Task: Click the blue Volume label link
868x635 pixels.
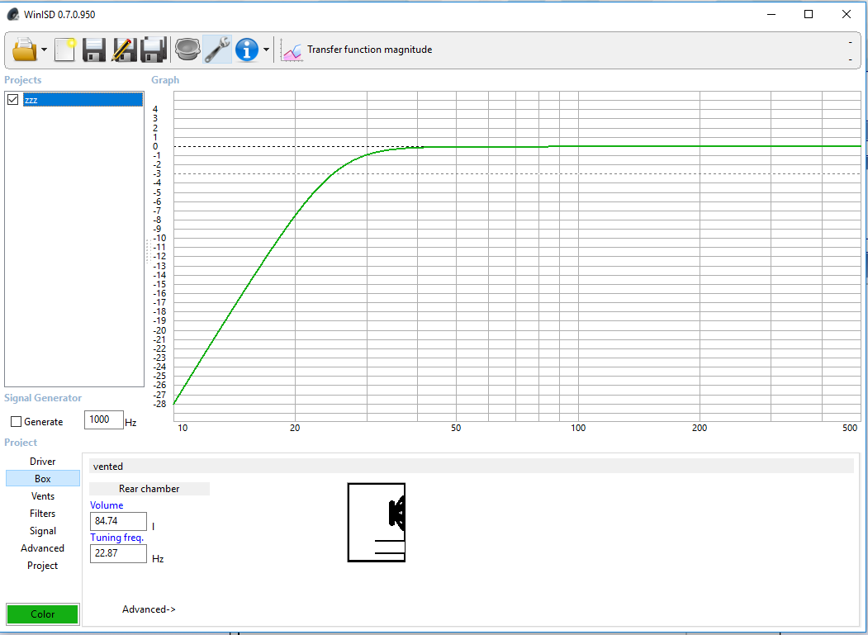Action: click(x=107, y=505)
